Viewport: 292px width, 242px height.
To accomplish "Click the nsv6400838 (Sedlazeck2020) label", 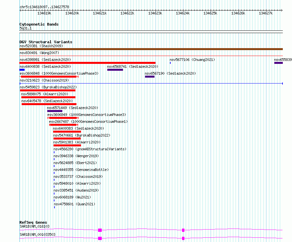I will pos(45,66).
